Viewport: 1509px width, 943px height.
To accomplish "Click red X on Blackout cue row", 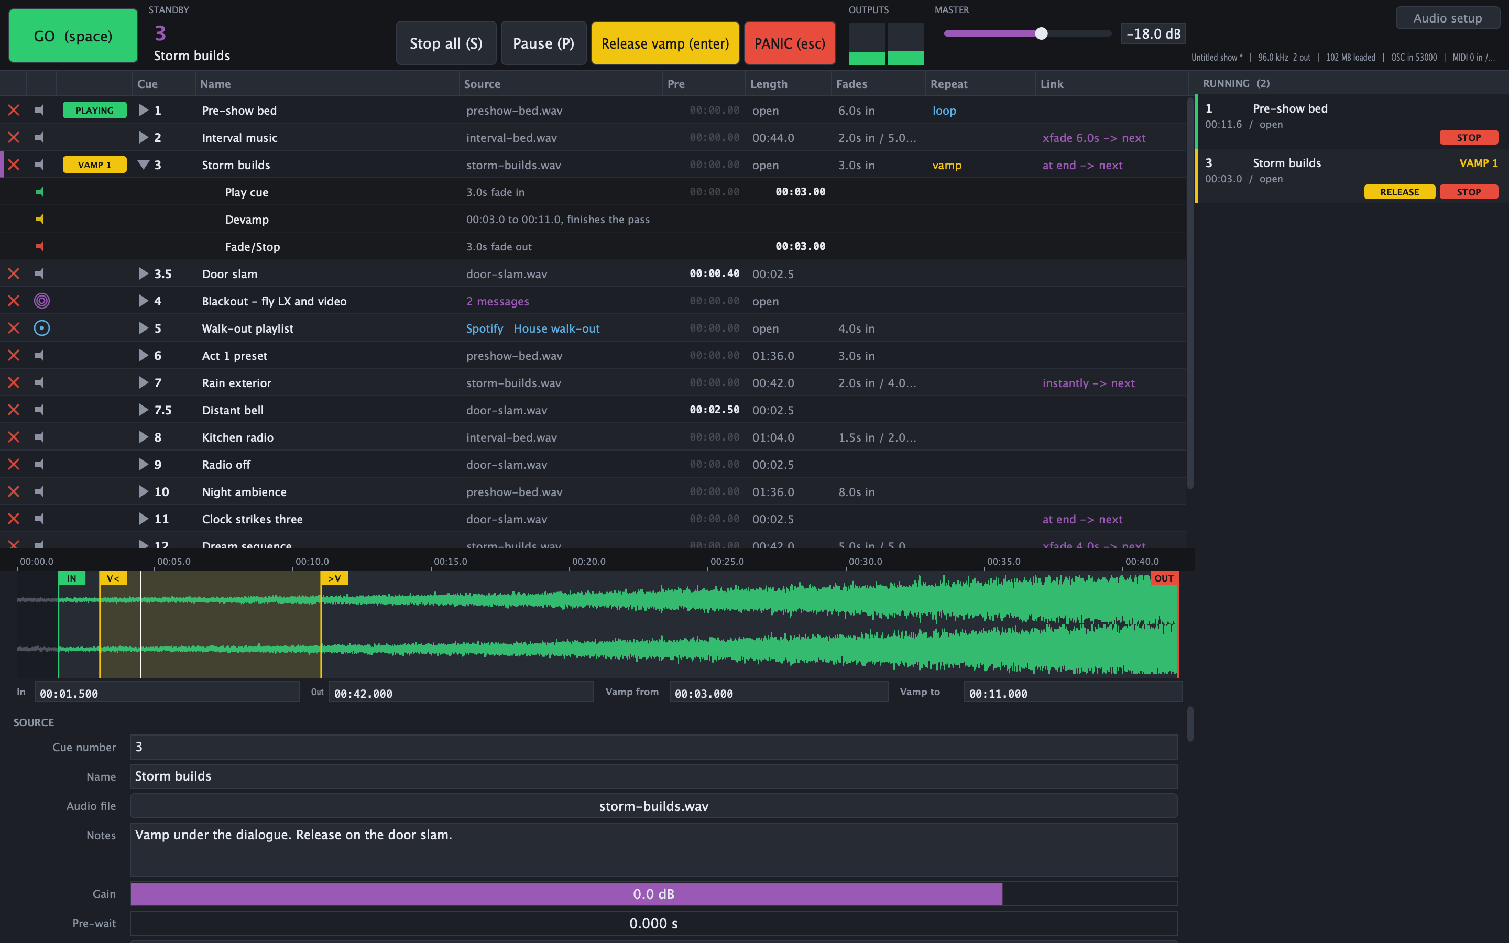I will pos(14,301).
